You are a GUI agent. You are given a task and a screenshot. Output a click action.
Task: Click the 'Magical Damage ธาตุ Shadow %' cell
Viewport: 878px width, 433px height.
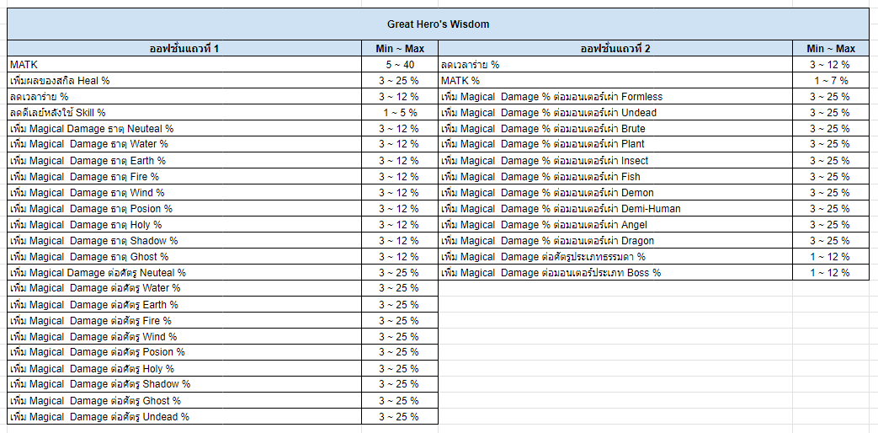(184, 240)
